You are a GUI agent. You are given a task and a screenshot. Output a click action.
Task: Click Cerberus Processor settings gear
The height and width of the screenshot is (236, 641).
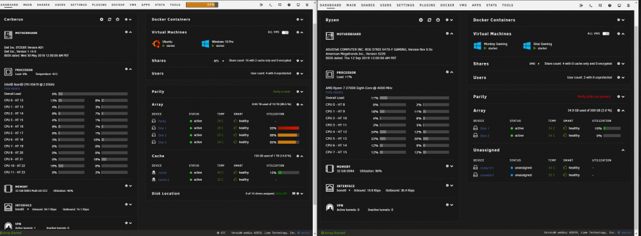[x=126, y=69]
